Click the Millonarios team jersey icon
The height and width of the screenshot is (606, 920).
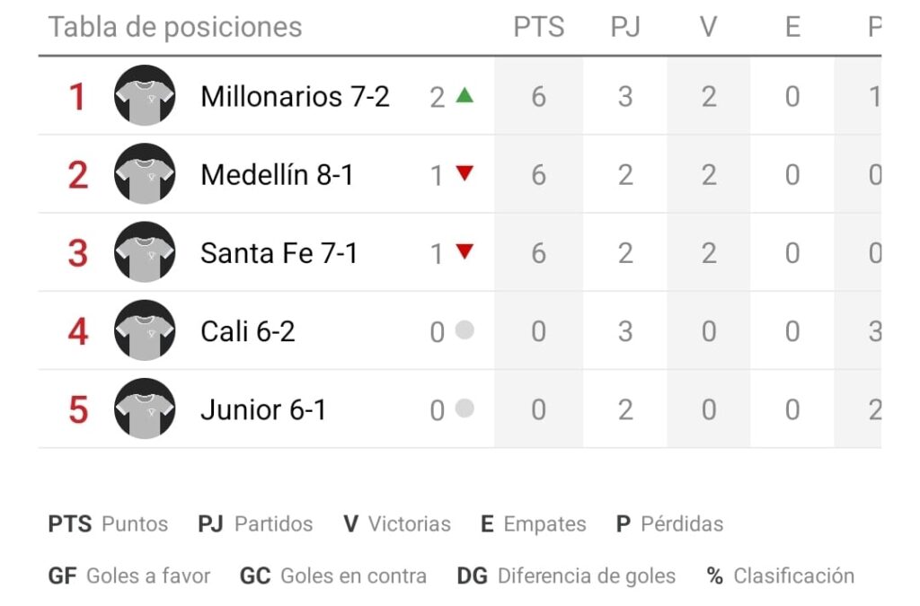click(145, 95)
